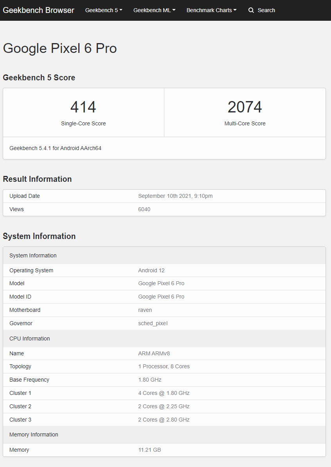331x467 pixels.
Task: Click the Base Frequency label
Action: (29, 380)
